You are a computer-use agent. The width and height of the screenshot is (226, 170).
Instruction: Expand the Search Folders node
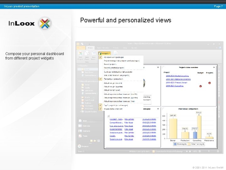80,111
